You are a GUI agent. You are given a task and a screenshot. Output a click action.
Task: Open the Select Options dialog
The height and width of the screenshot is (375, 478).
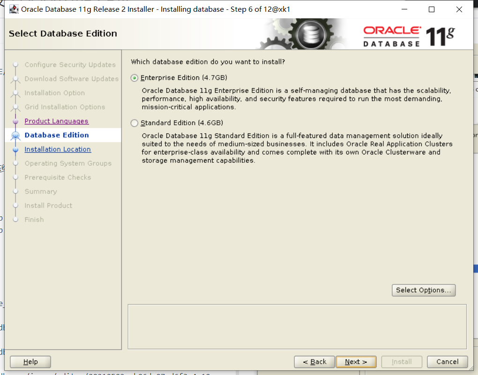(424, 290)
